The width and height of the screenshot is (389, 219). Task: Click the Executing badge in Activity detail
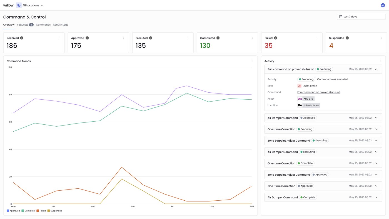coord(306,79)
